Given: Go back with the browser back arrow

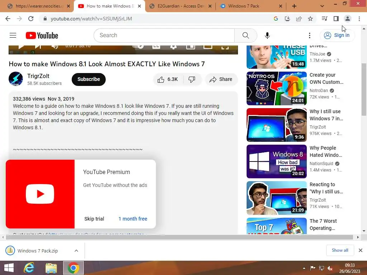Looking at the screenshot, I should [8, 19].
